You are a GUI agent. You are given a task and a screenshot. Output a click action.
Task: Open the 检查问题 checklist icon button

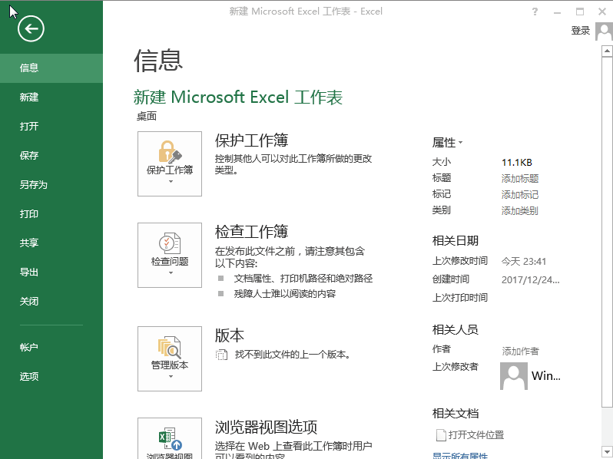[170, 255]
